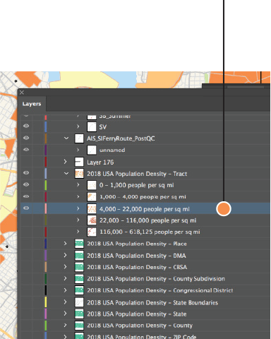The height and width of the screenshot is (339, 271).
Task: Expand the 22,000 – 116,000 people sublayer
Action: 78,220
